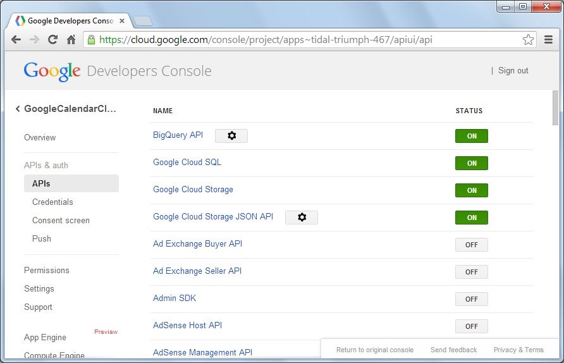
Task: Open Google Cloud Storage JSON API link
Action: click(x=213, y=216)
